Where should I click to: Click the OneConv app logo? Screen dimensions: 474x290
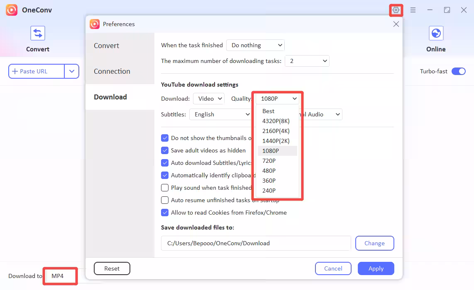pos(12,10)
